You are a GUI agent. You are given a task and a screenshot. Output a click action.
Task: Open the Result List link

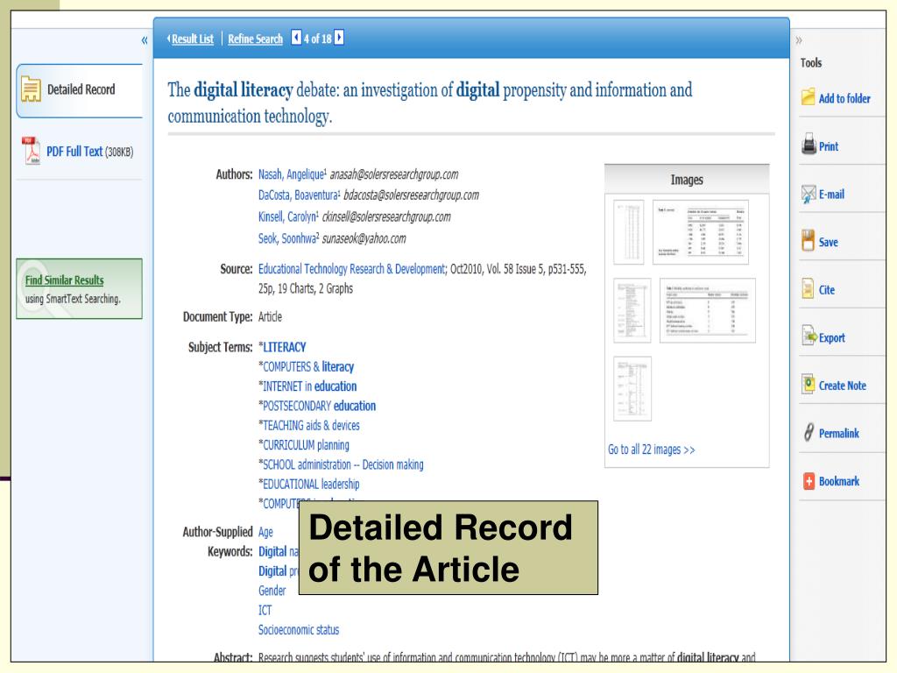[x=192, y=39]
